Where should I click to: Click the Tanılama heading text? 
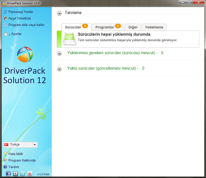(x=73, y=12)
